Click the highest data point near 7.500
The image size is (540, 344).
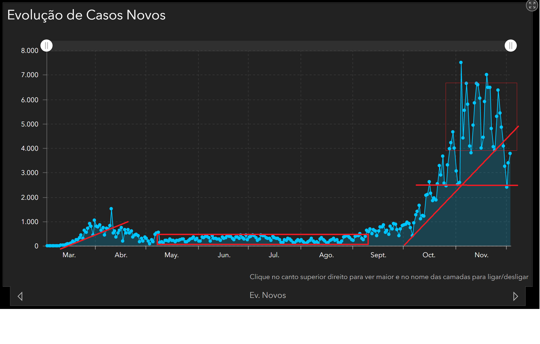(x=461, y=63)
